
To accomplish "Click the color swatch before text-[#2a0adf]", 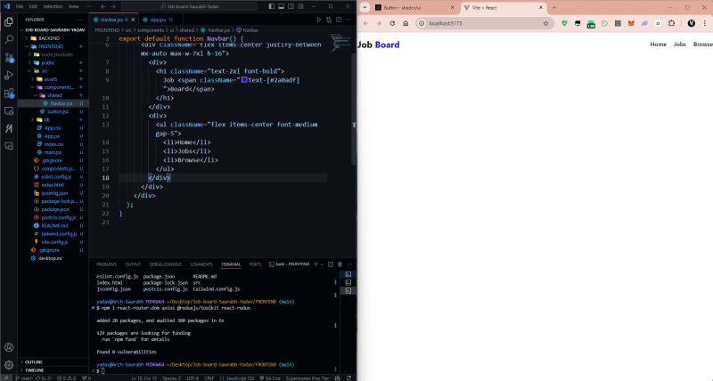I will [x=244, y=80].
